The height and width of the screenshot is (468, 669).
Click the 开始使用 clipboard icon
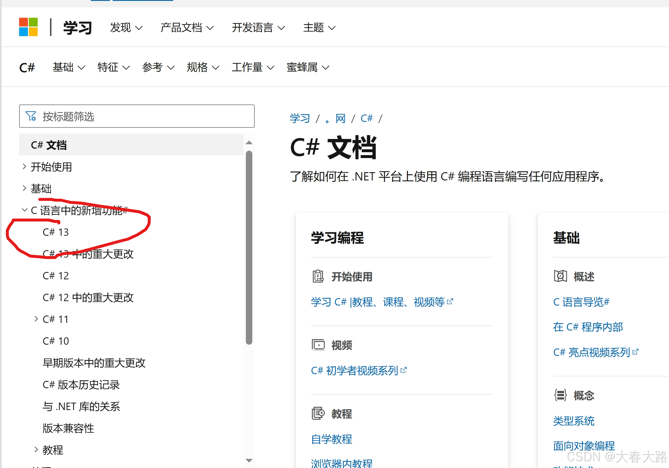pyautogui.click(x=318, y=276)
